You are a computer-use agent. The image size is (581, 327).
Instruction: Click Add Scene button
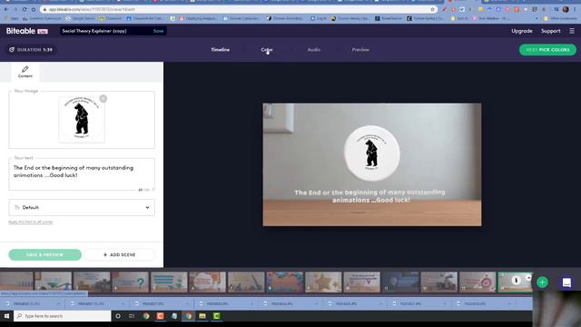point(119,254)
